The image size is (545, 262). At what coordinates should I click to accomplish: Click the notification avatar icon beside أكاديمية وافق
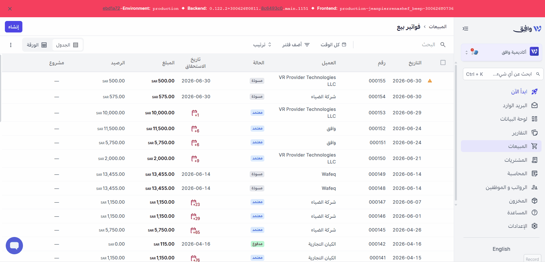(x=474, y=52)
